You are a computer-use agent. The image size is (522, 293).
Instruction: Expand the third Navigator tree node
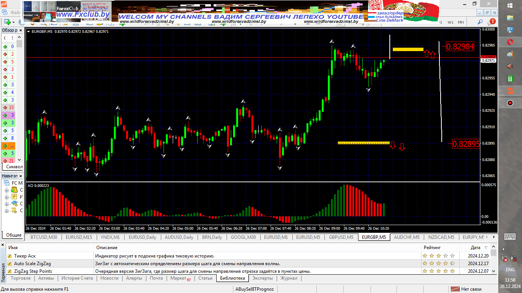click(x=6, y=204)
